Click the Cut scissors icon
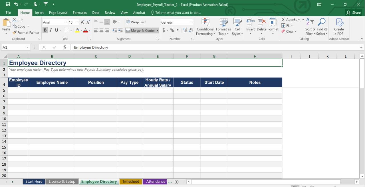The height and width of the screenshot is (187, 365). click(15, 20)
